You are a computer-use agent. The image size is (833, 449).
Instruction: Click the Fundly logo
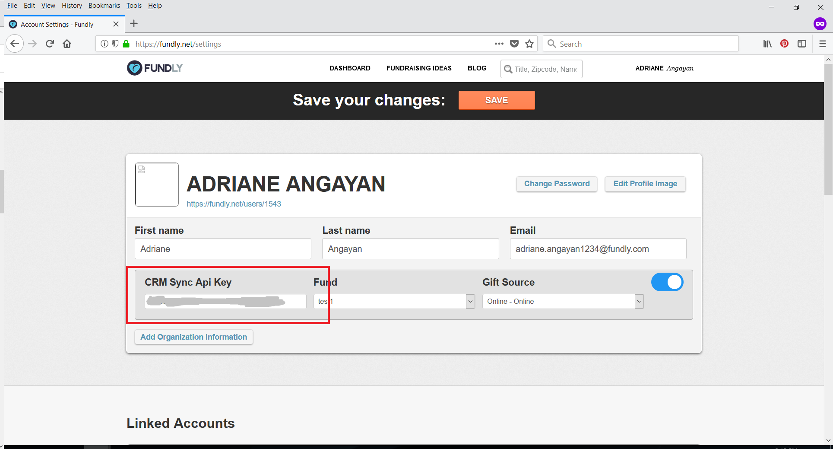[155, 68]
